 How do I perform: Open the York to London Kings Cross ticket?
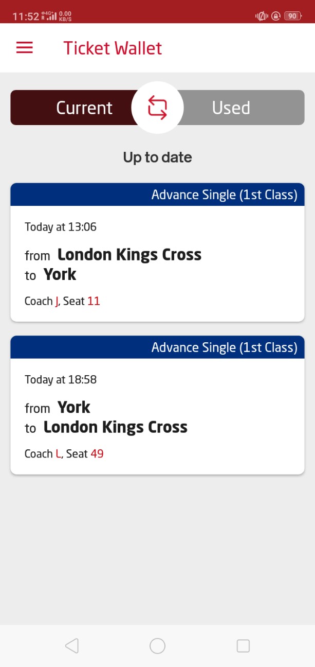(x=157, y=405)
